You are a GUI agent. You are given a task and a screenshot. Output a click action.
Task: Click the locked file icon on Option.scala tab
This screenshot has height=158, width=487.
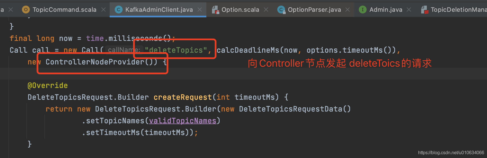[x=215, y=10]
